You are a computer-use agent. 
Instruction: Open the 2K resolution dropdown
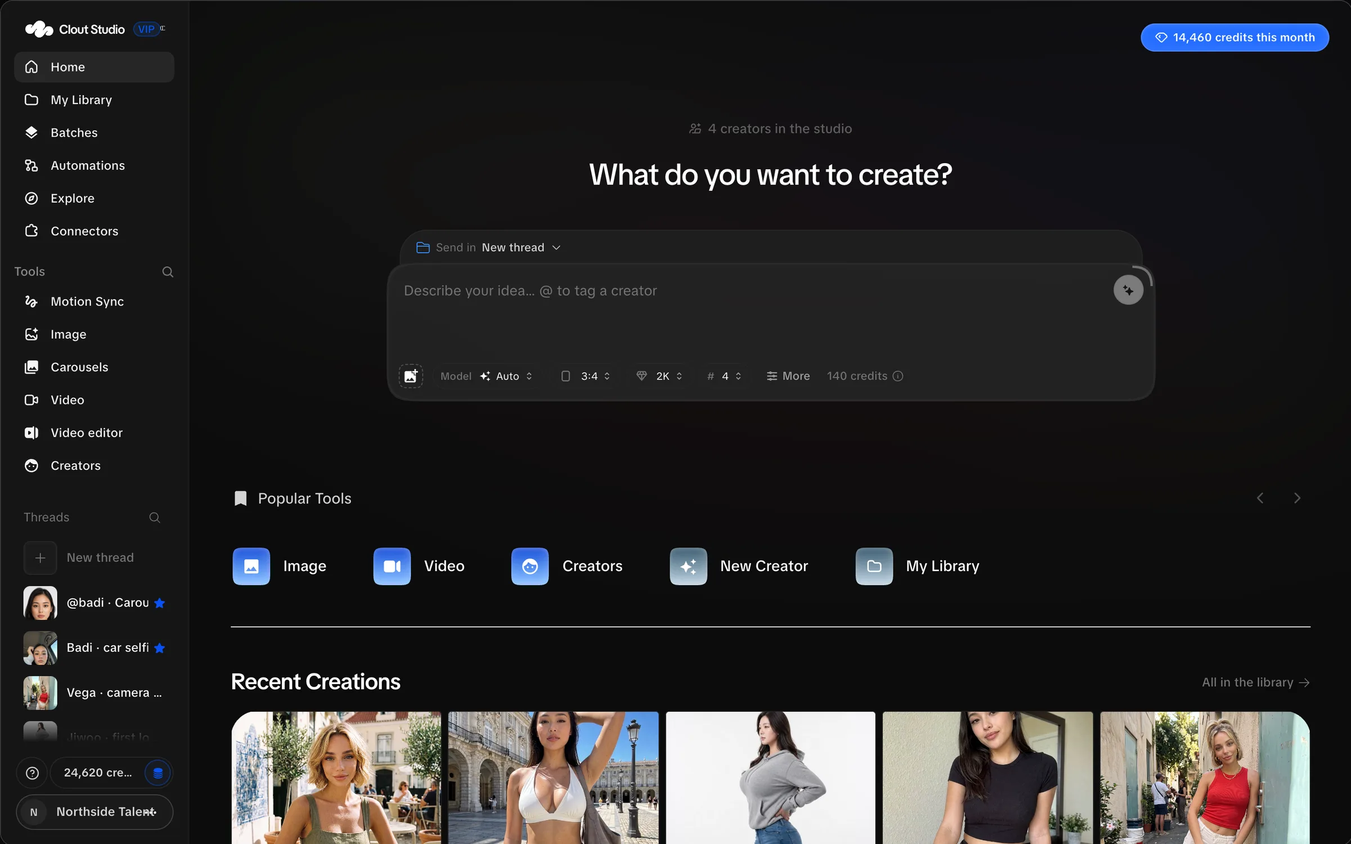[x=659, y=376]
